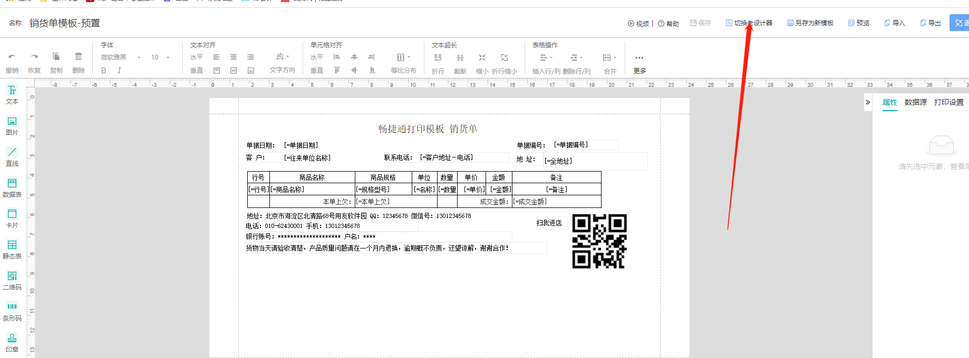Toggle italic (I) formatting
This screenshot has height=358, width=969.
tap(119, 71)
